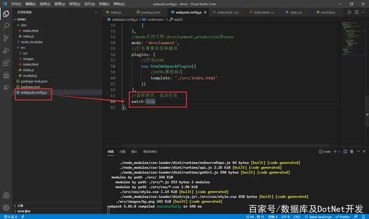Maximize the terminal panel with chevron up
Screen dimensions: 369x219
click(x=359, y=152)
